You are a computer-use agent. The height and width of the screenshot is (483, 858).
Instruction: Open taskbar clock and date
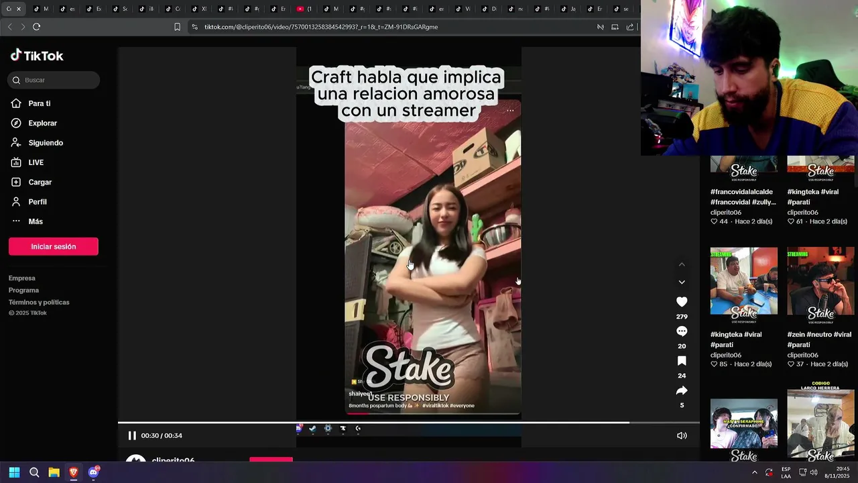point(838,472)
